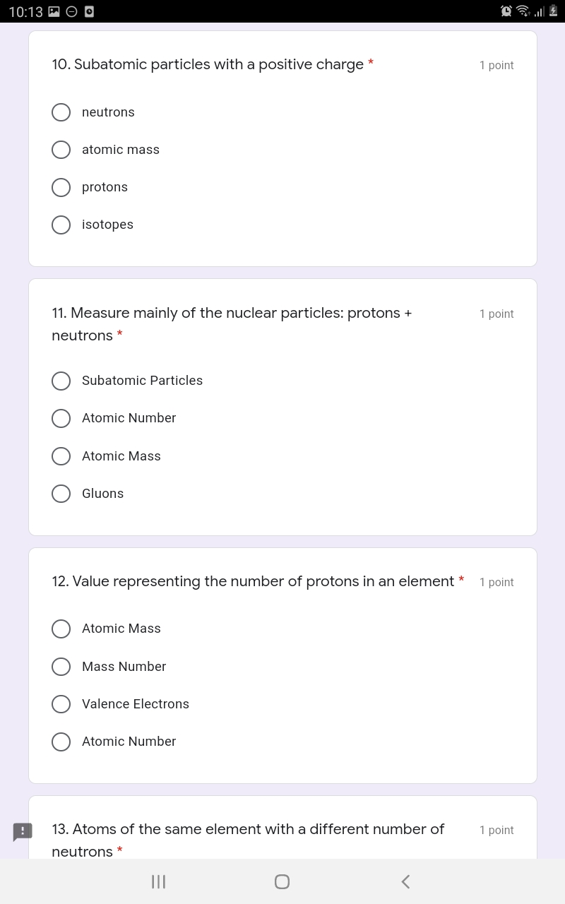Choose the Gluons option
The height and width of the screenshot is (904, 565).
(x=61, y=494)
